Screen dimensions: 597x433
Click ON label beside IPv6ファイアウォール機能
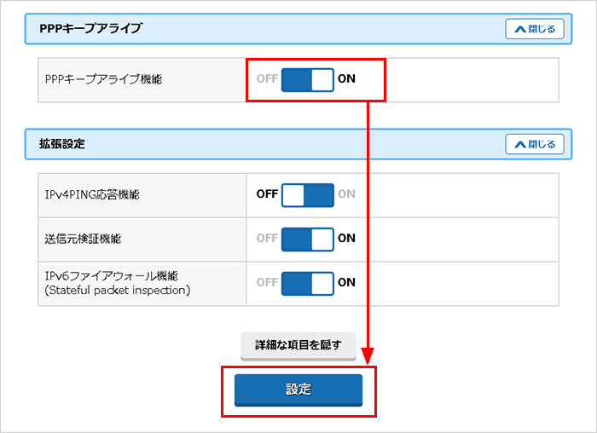coord(346,283)
